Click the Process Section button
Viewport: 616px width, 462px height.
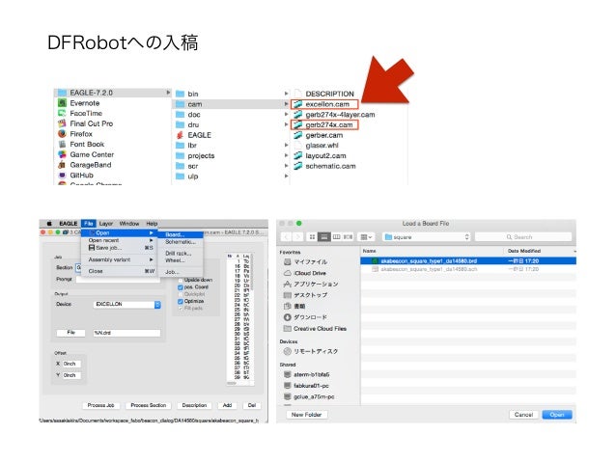[149, 405]
